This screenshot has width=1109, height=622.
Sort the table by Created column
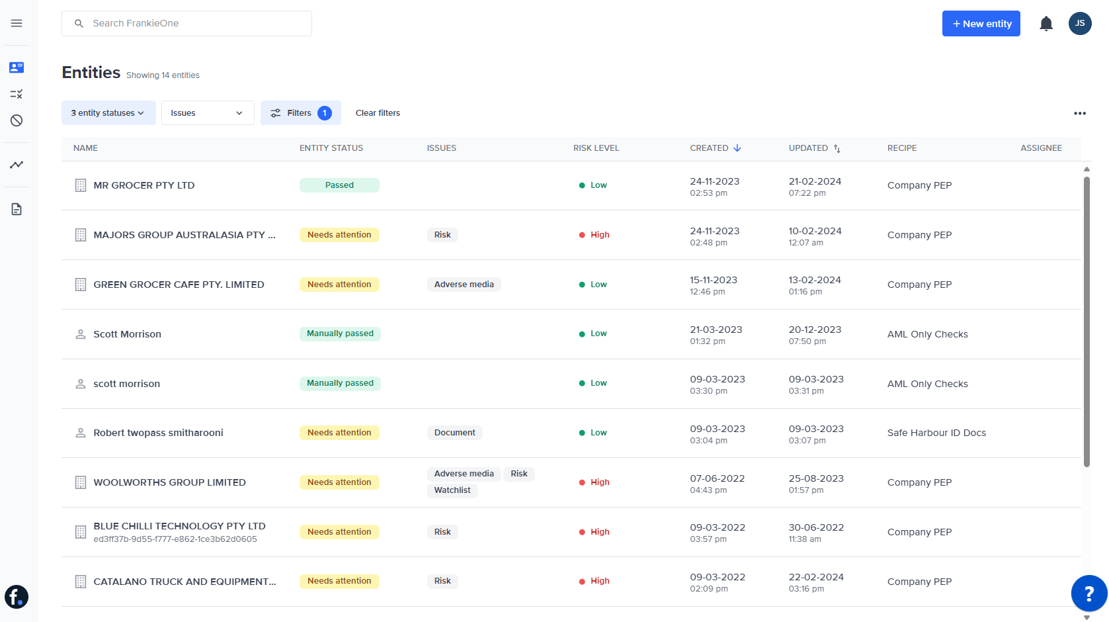(715, 148)
